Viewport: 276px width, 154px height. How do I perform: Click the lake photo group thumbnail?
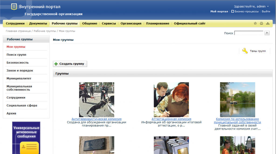pyautogui.click(x=237, y=100)
